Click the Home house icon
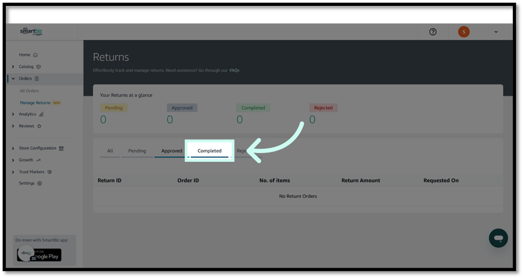Viewport: 523px width, 278px height. tap(36, 55)
